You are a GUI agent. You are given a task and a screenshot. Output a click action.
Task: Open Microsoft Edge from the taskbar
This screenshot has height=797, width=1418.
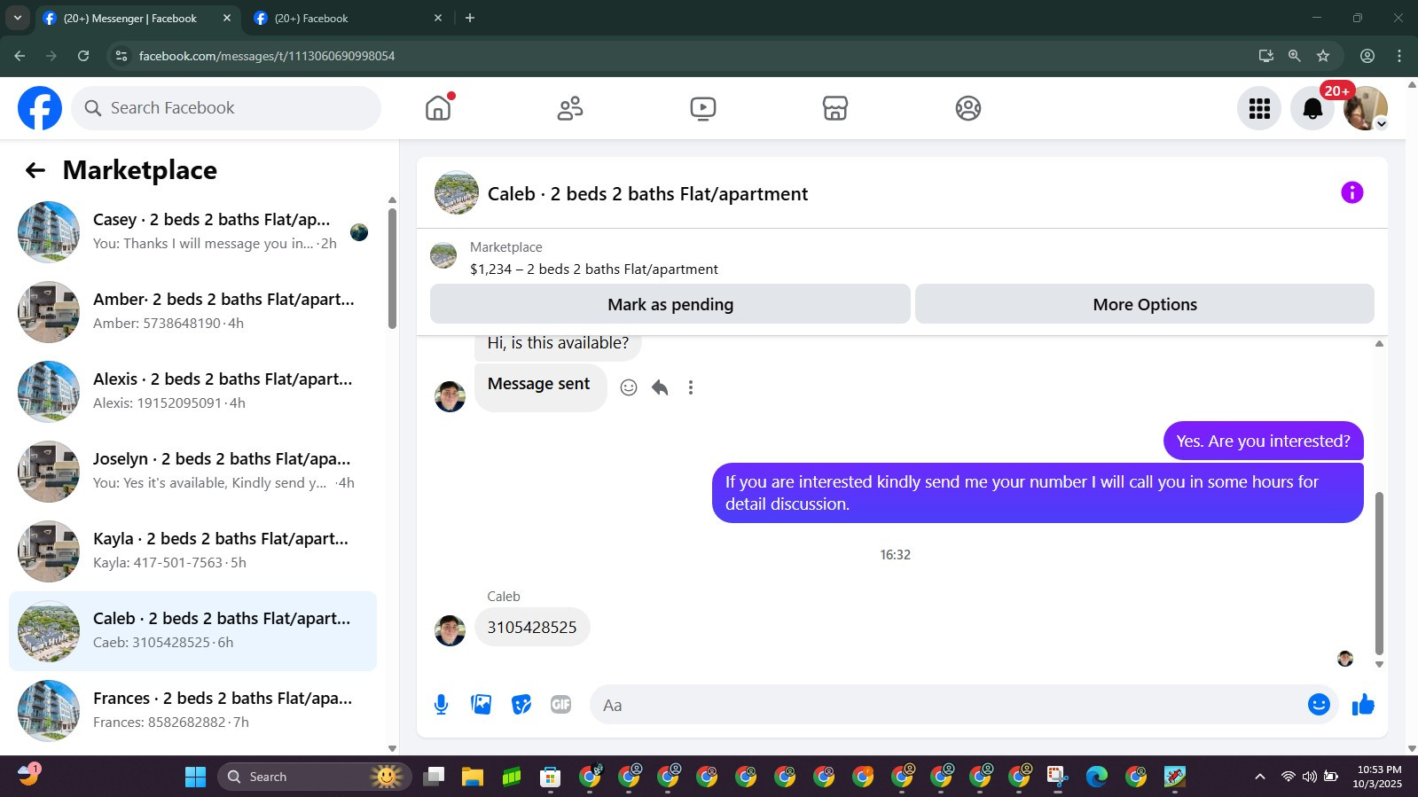coord(1097,777)
